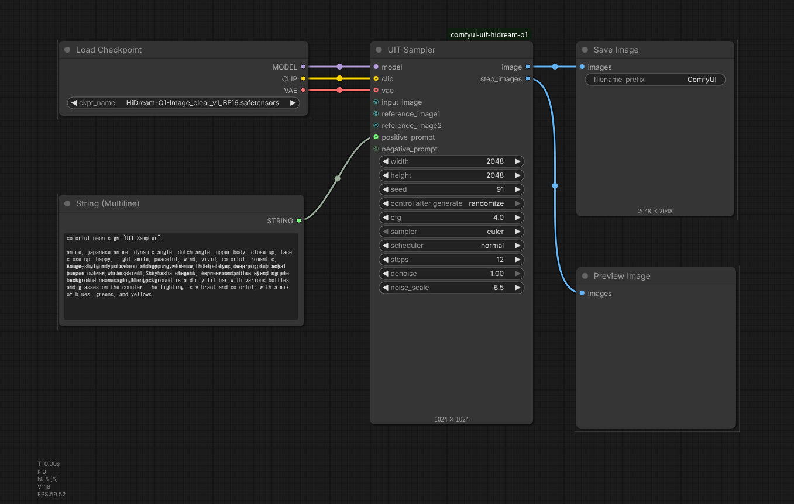794x504 pixels.
Task: Select next checkpoint with ckpt_name right arrow
Action: click(x=293, y=103)
